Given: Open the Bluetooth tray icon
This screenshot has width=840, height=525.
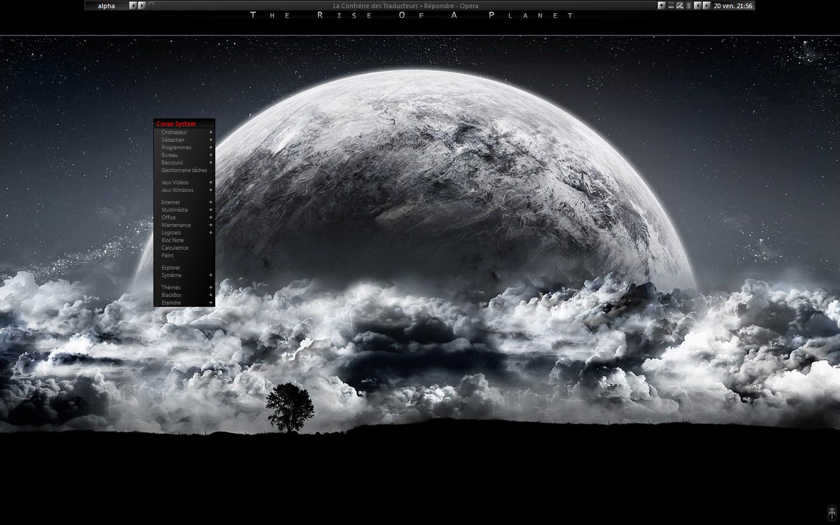Looking at the screenshot, I should (x=688, y=6).
